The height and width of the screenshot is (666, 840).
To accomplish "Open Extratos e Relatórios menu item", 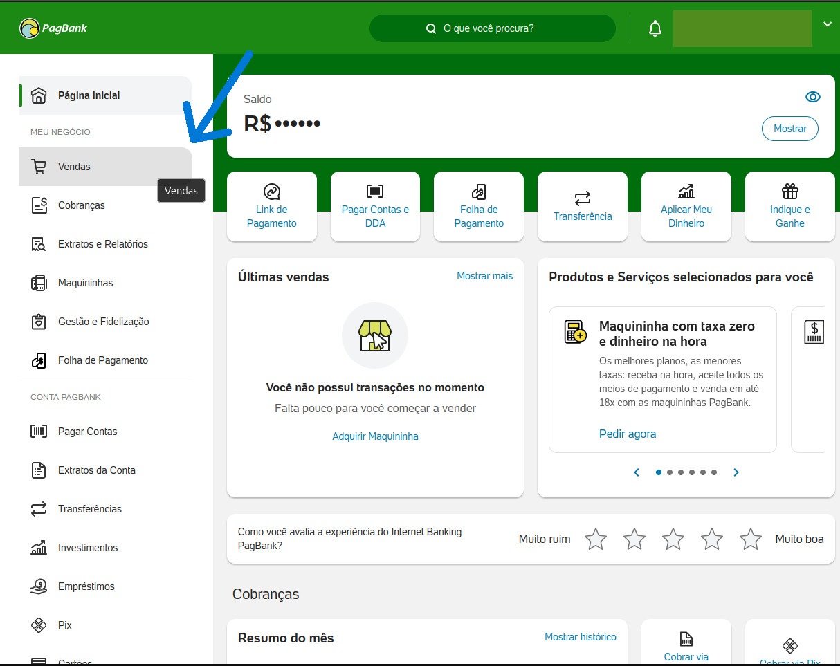I will click(106, 244).
